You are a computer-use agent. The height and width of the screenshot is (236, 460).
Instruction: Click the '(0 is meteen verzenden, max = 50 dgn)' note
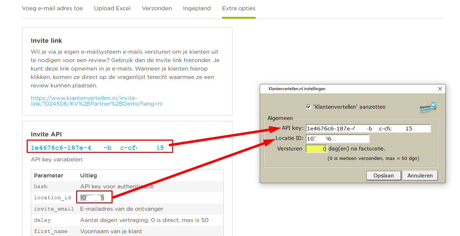(373, 159)
